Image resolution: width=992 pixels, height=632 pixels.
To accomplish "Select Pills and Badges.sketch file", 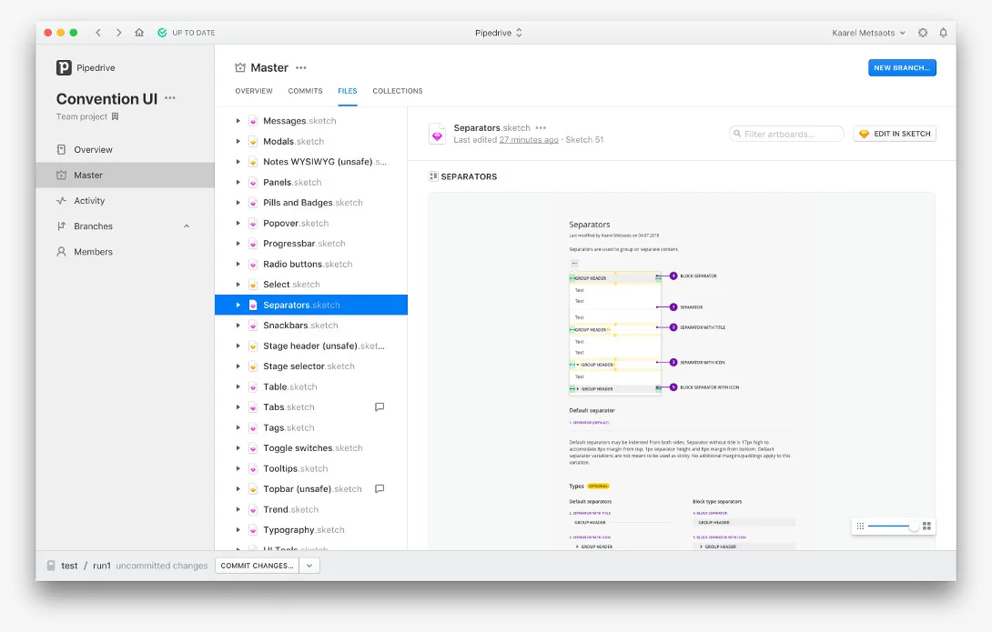I will click(310, 203).
